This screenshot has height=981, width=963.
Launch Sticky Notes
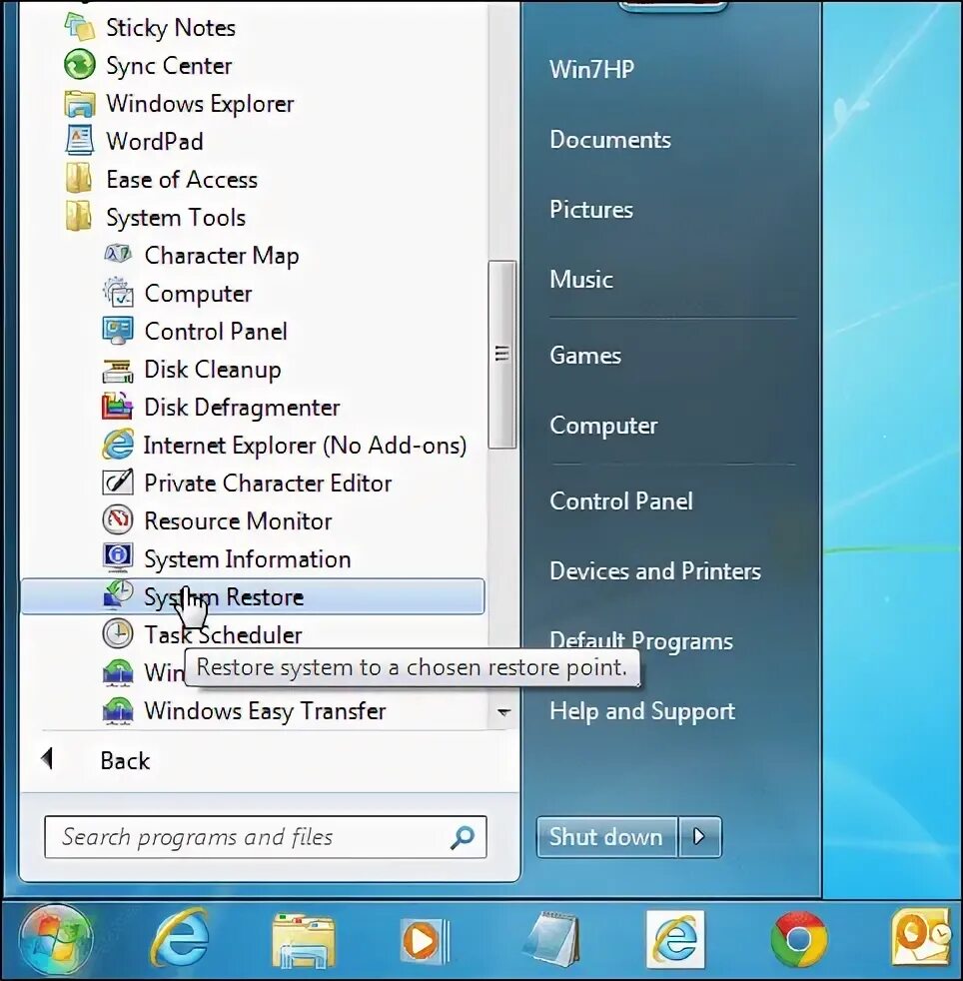[171, 27]
